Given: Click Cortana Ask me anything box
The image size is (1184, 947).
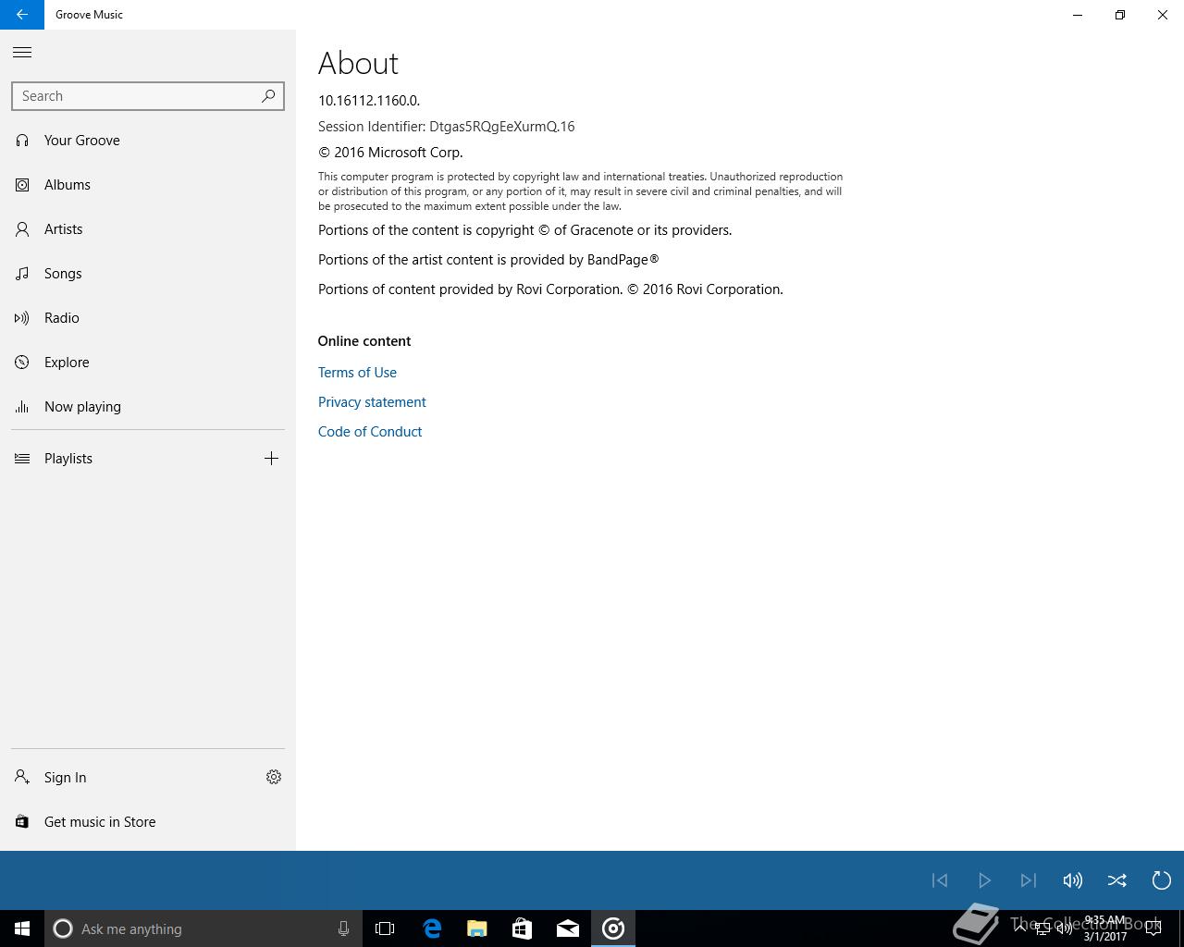Looking at the screenshot, I should (x=203, y=929).
